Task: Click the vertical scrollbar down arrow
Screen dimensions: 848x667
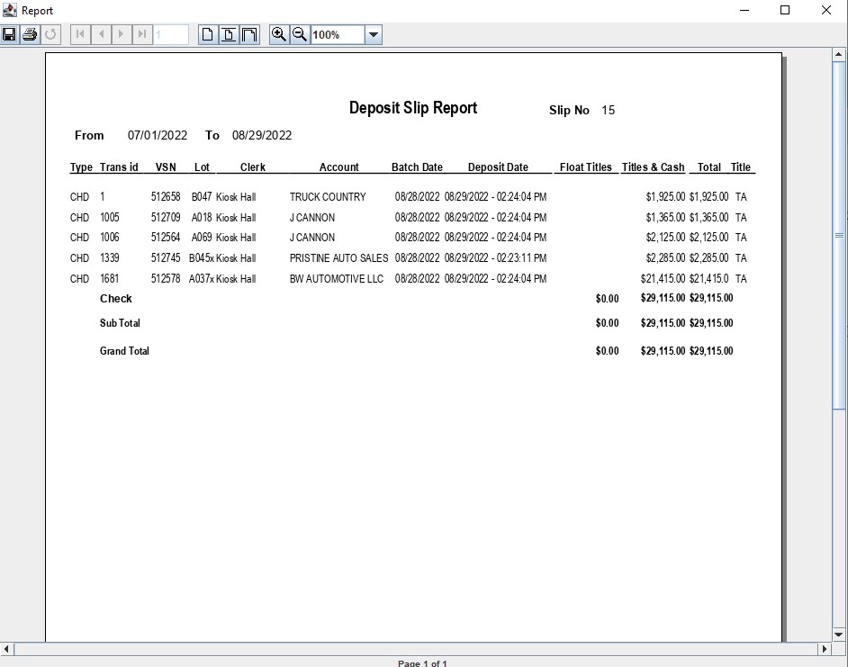Action: click(839, 634)
